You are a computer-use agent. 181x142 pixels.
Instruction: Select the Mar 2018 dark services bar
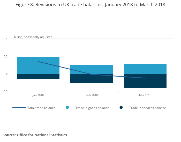[x=145, y=83]
